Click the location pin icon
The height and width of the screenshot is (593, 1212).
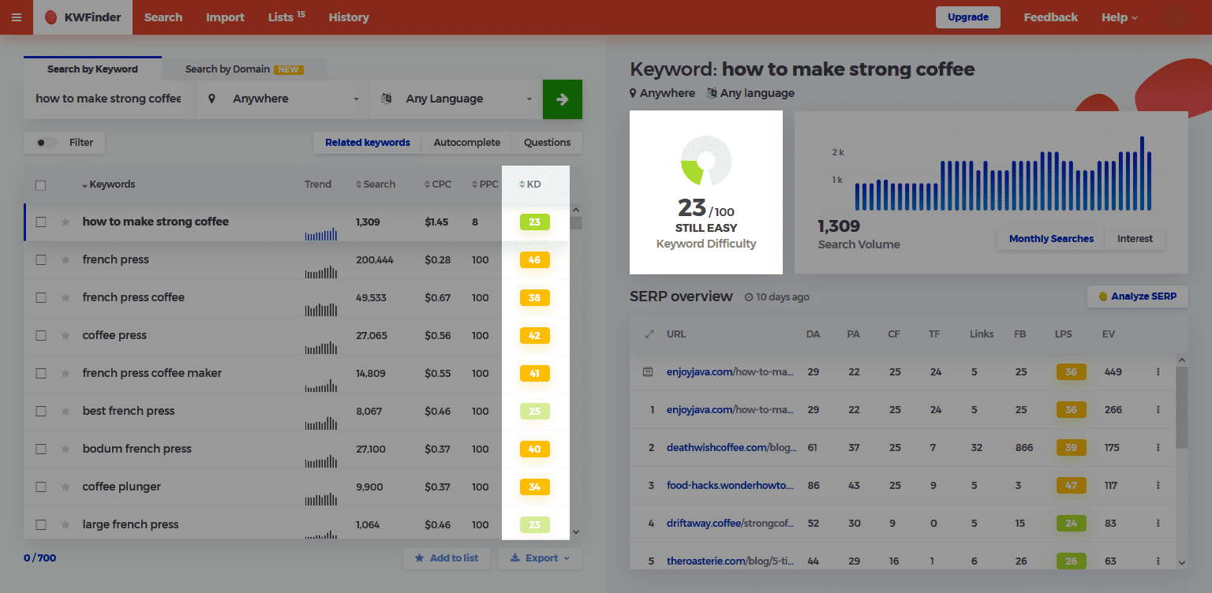click(211, 99)
